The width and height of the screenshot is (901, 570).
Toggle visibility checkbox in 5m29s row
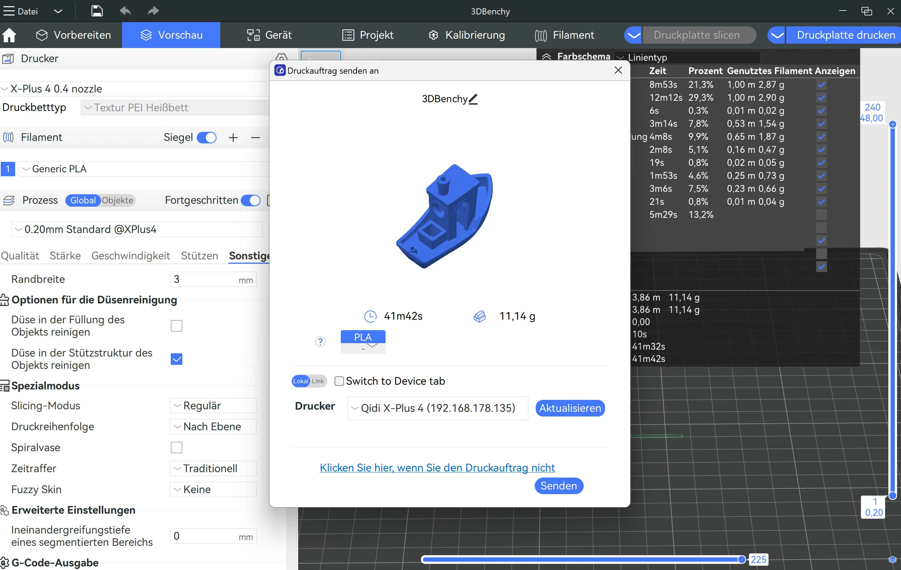point(821,215)
